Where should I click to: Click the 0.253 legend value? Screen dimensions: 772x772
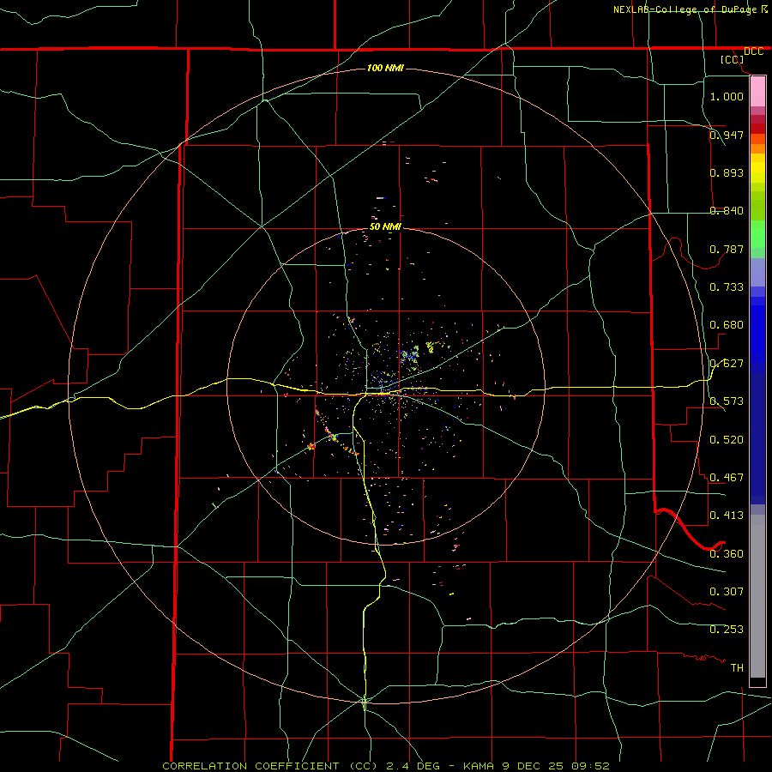[x=727, y=630]
